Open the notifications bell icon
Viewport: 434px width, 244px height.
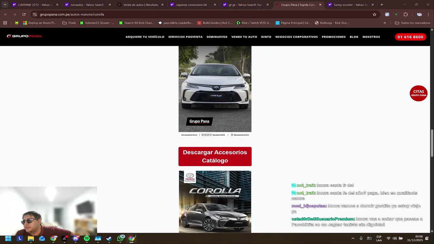pos(427,238)
